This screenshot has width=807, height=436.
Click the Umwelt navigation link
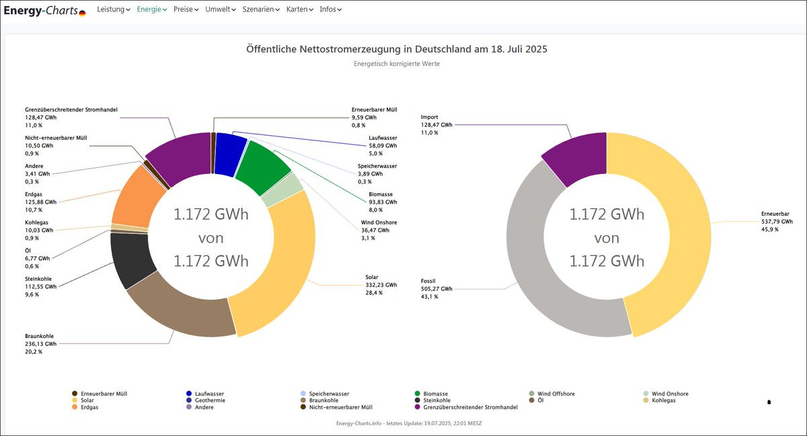pyautogui.click(x=220, y=9)
